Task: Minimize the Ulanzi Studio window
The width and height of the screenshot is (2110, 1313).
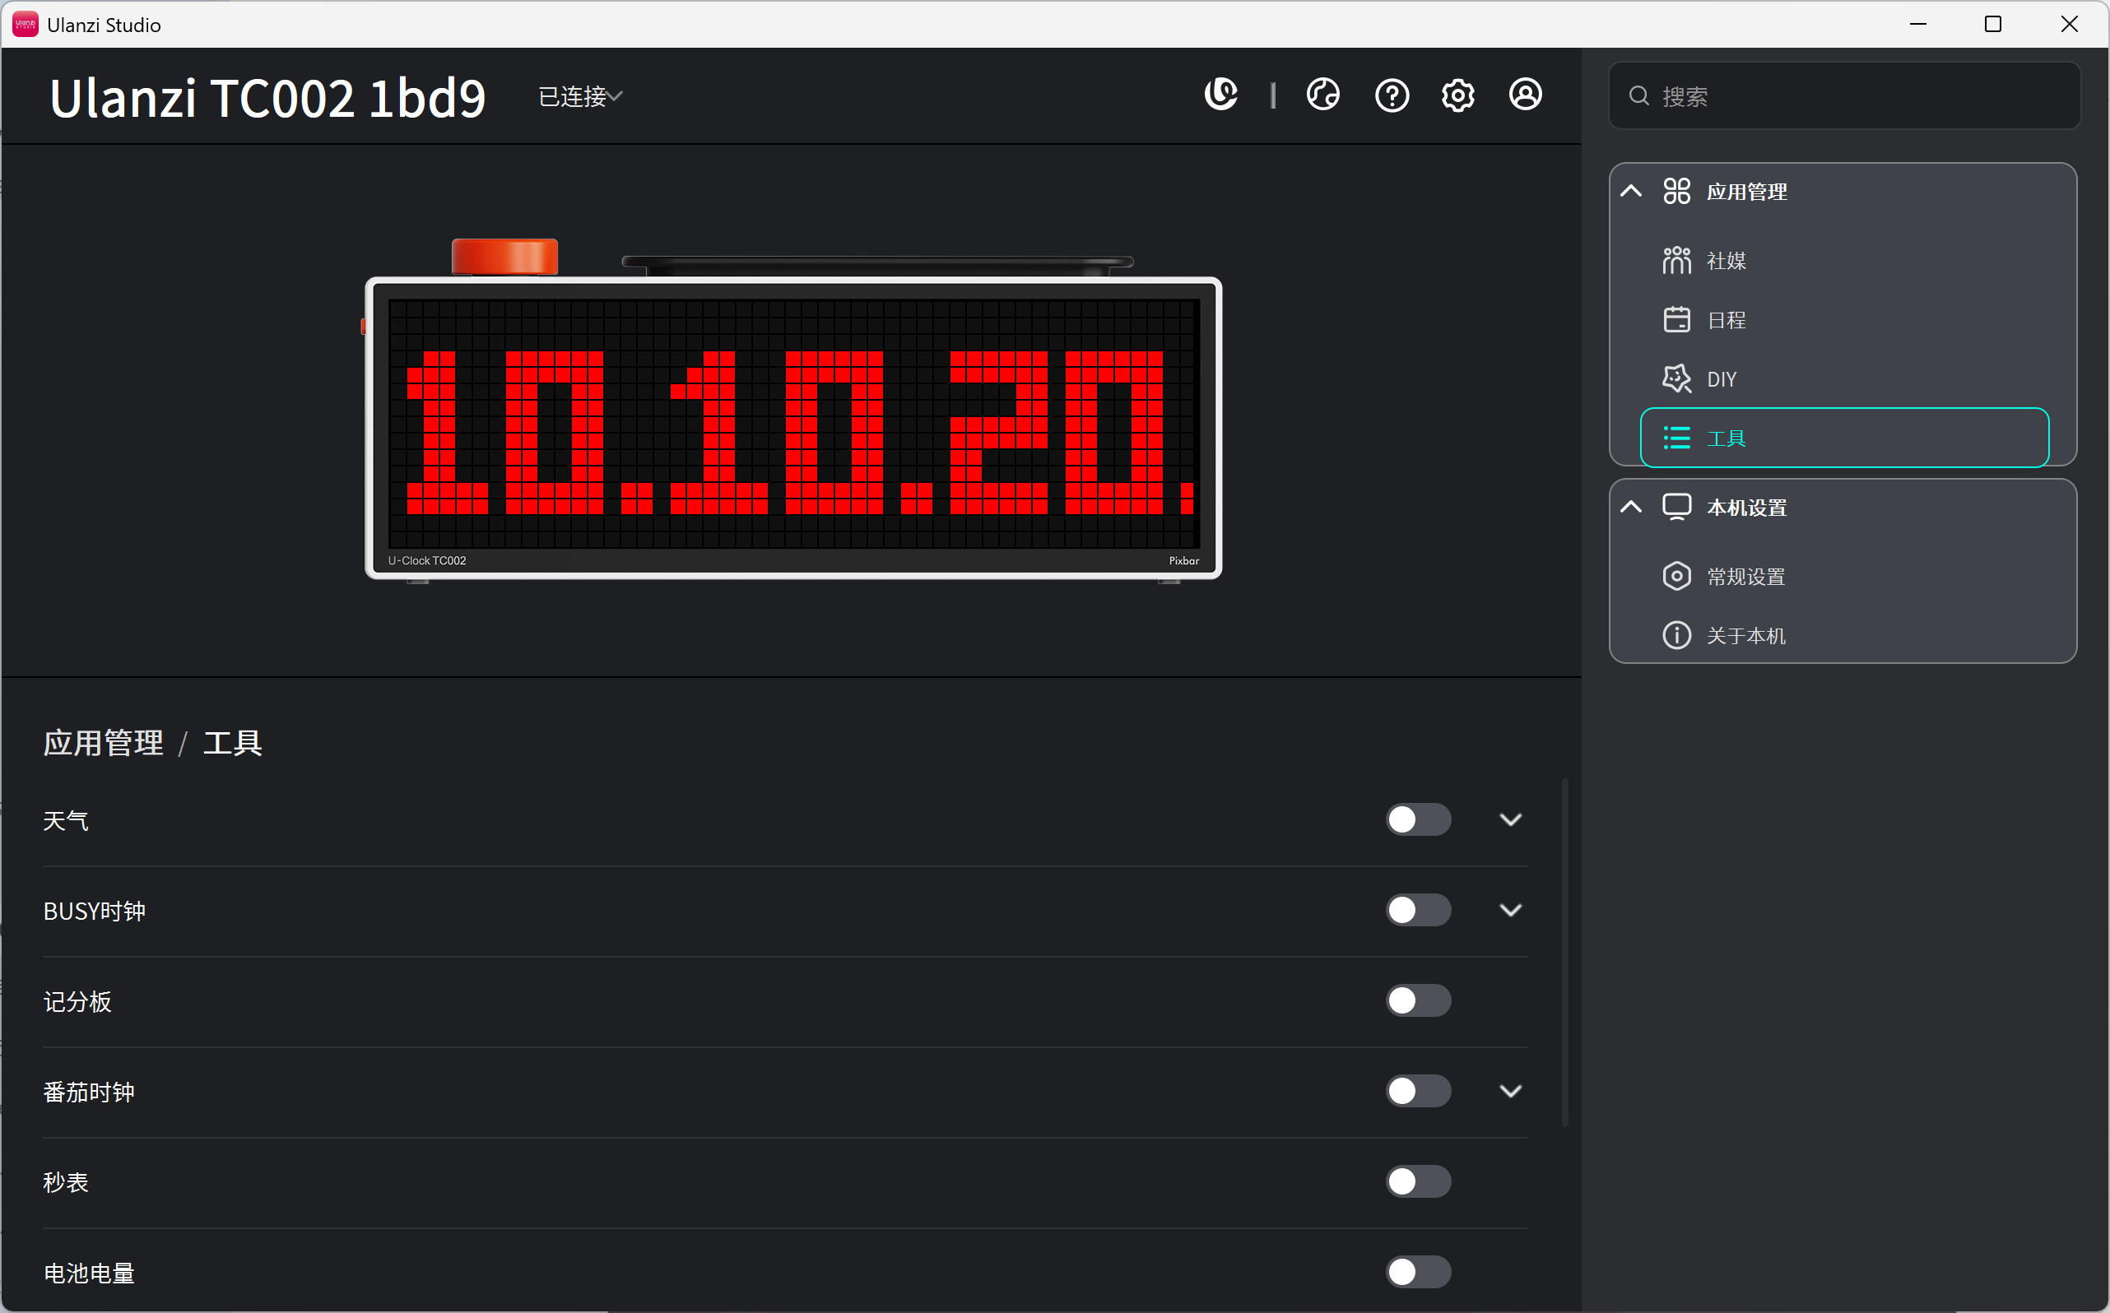Action: [x=1917, y=25]
